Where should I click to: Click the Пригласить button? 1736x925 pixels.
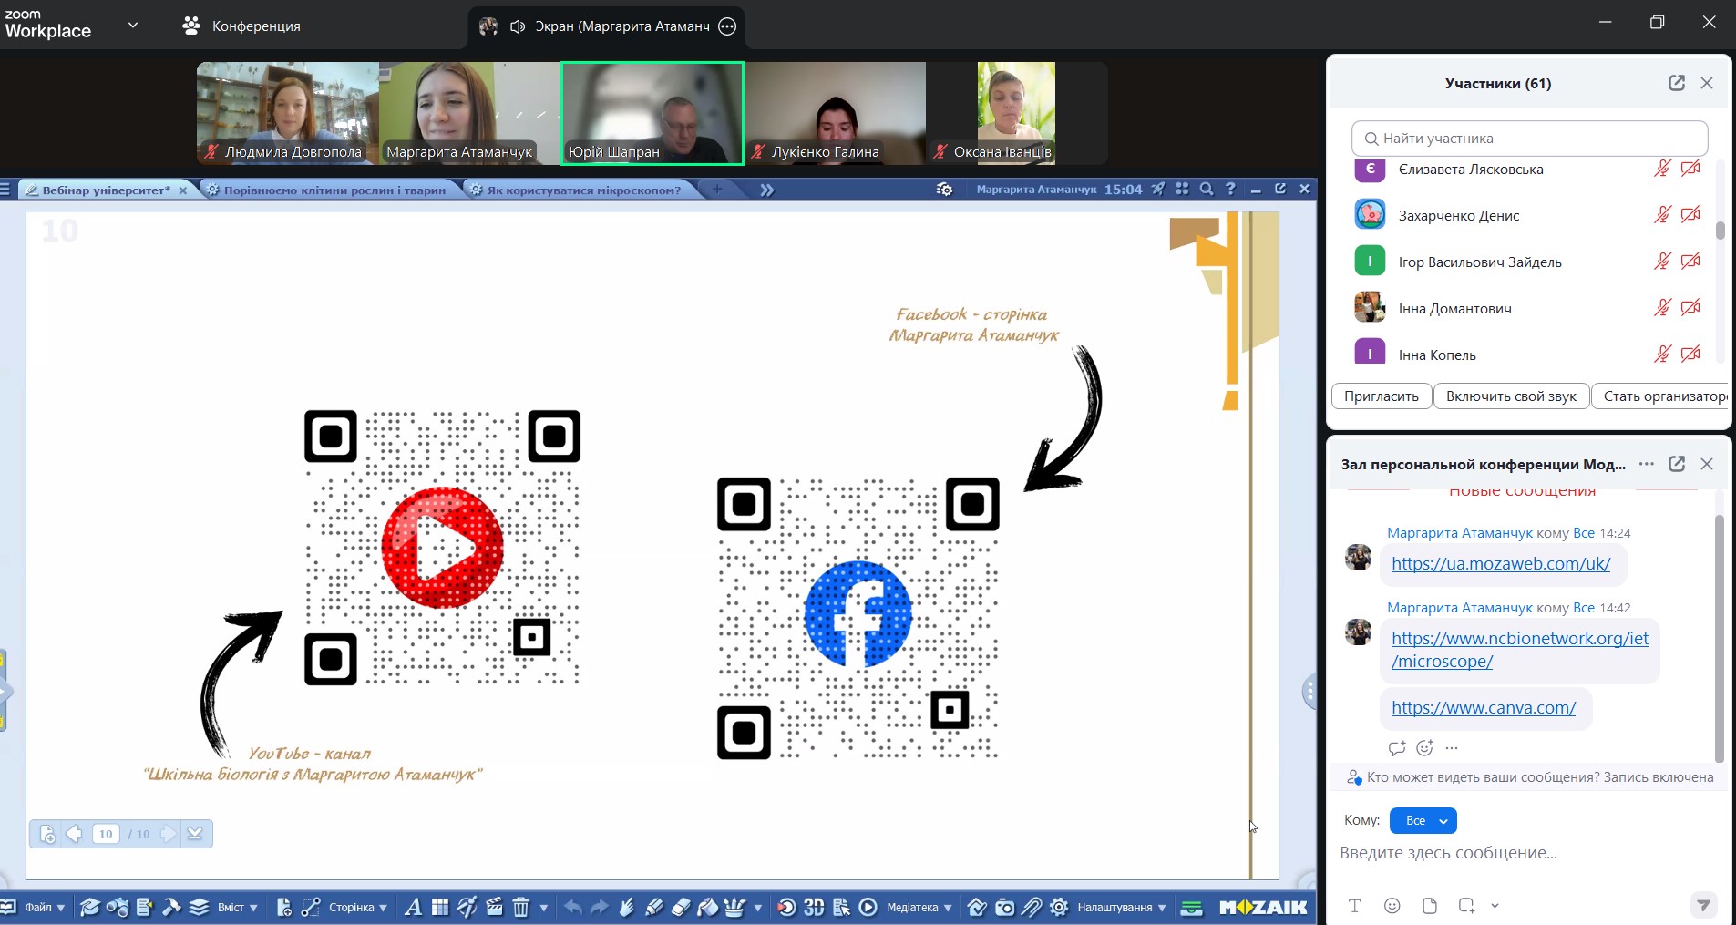click(1381, 396)
